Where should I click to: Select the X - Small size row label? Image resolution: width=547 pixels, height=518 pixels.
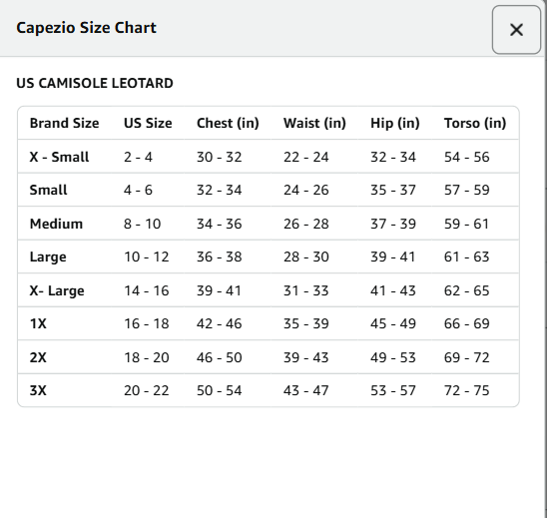tap(59, 157)
